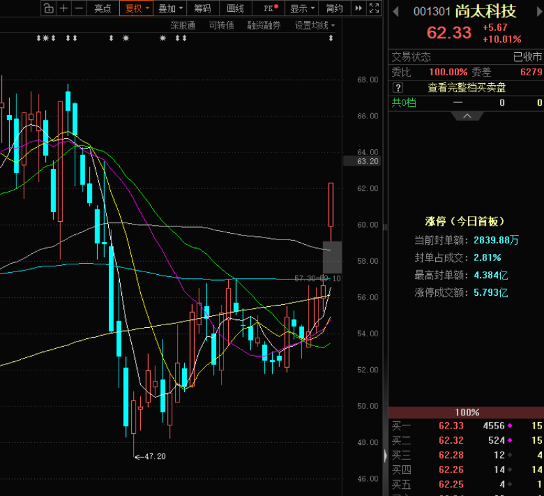Click the current price 62.33 in header
544x496 pixels.
coord(449,33)
